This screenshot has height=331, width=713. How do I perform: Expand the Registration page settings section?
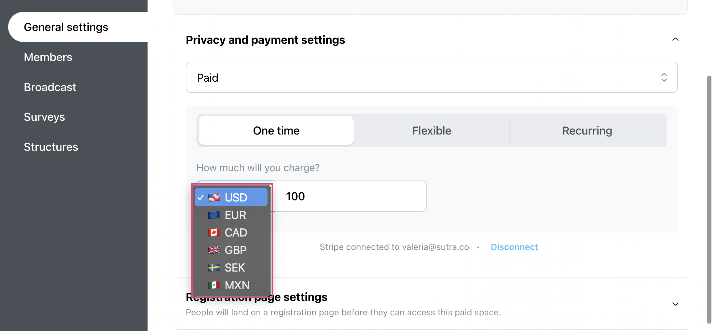[675, 304]
